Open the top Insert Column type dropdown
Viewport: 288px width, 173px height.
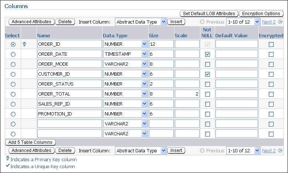click(x=141, y=22)
